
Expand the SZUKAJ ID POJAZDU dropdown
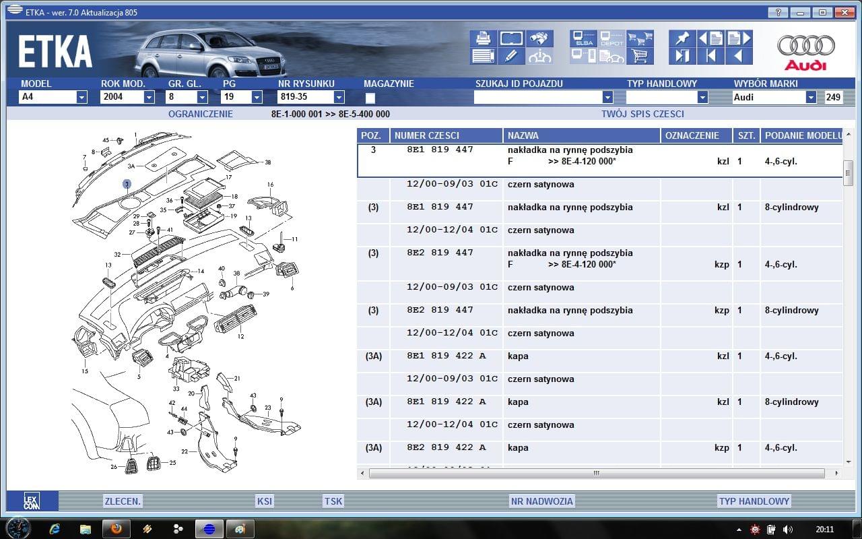607,97
